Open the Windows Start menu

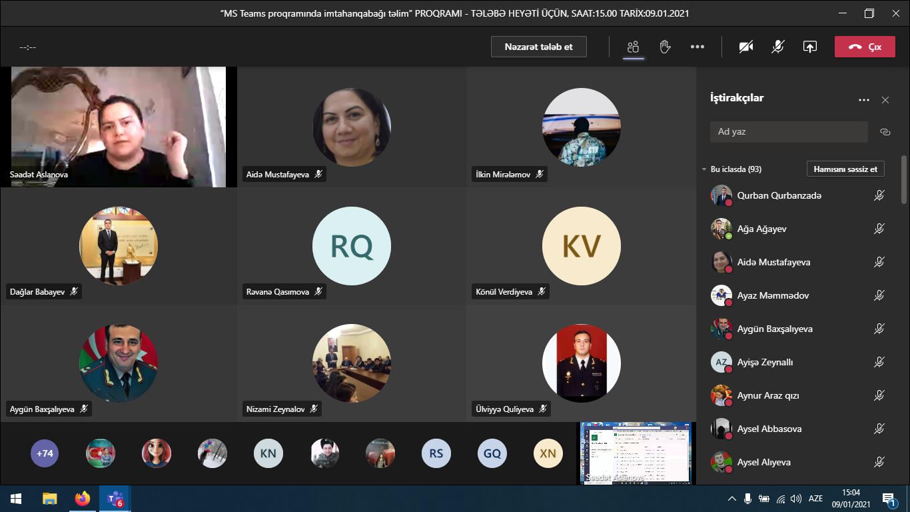coord(16,499)
